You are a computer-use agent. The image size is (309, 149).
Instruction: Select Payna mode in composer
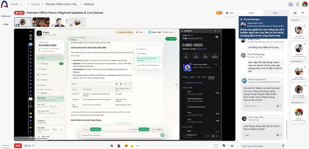click(86, 129)
